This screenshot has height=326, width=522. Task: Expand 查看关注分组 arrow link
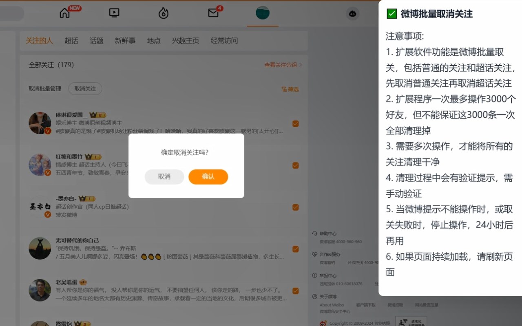click(283, 65)
